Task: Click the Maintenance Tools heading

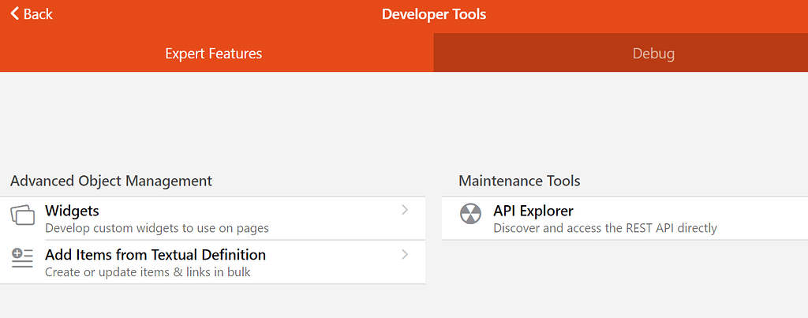Action: [519, 181]
